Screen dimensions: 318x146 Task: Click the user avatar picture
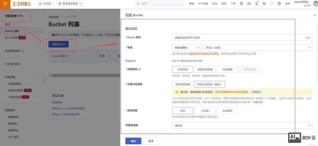[x=315, y=4]
